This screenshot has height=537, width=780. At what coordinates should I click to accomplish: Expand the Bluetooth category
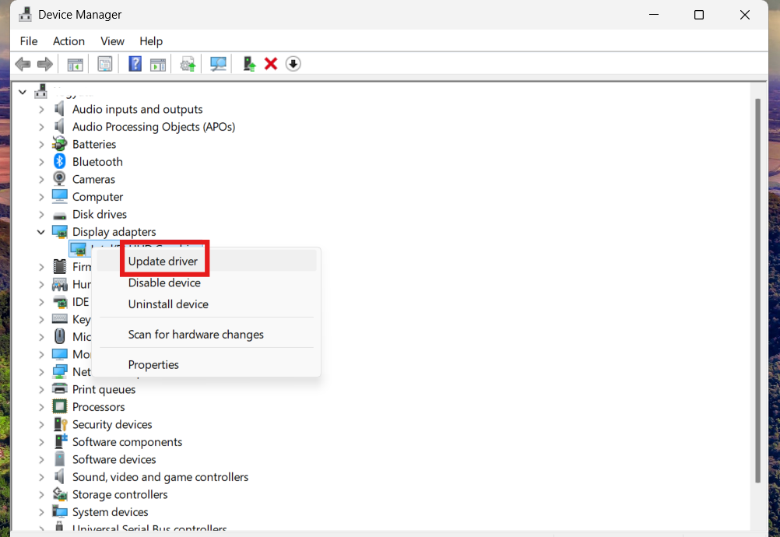coord(41,161)
